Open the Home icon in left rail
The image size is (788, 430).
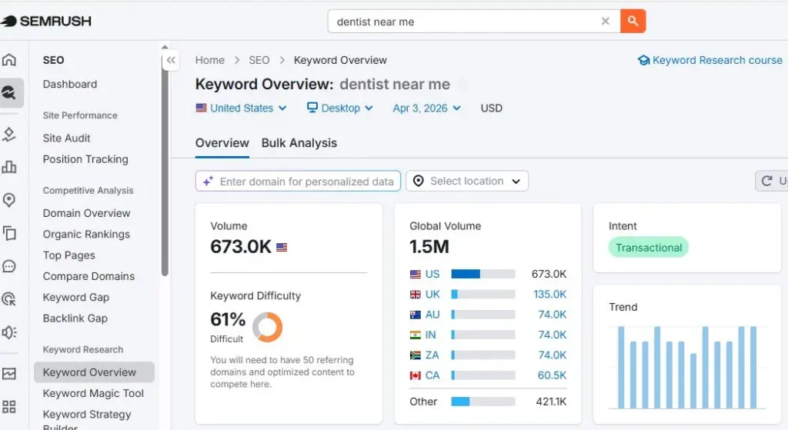click(x=9, y=60)
